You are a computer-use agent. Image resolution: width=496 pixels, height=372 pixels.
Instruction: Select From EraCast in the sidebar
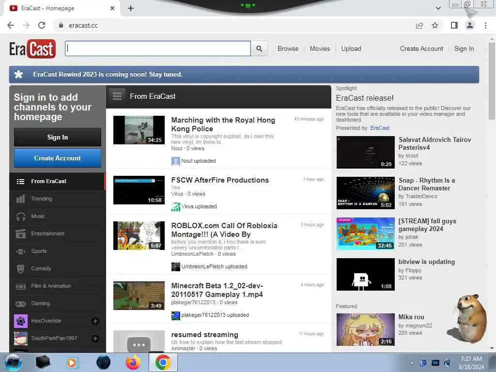coord(57,181)
